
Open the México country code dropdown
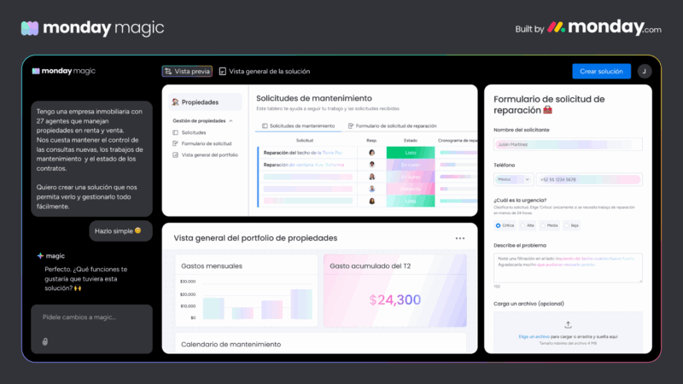tap(514, 179)
